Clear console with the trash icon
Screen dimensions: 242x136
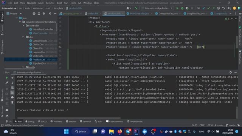[12, 102]
